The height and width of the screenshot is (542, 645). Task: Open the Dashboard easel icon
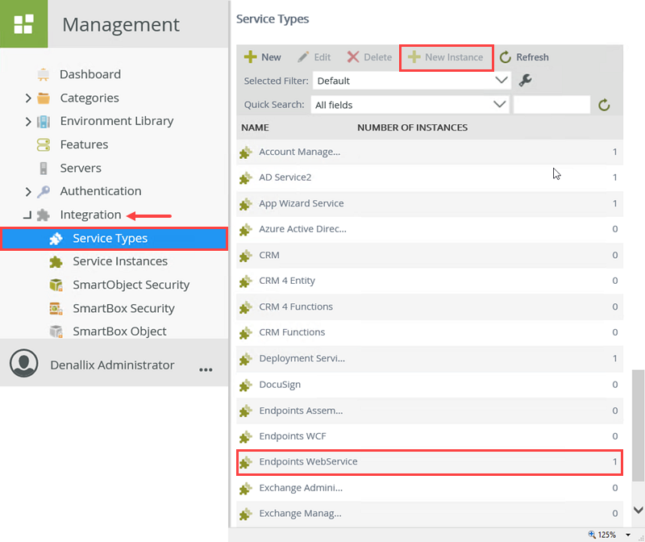pos(44,74)
